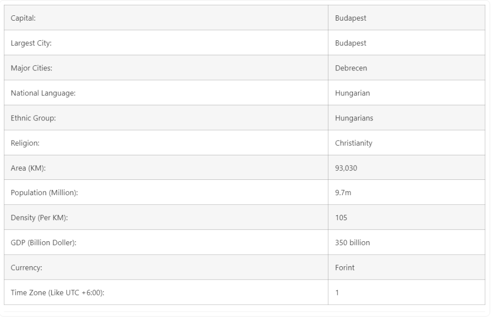Image resolution: width=491 pixels, height=318 pixels.
Task: Select Budapest in the Largest City row
Action: pos(351,43)
